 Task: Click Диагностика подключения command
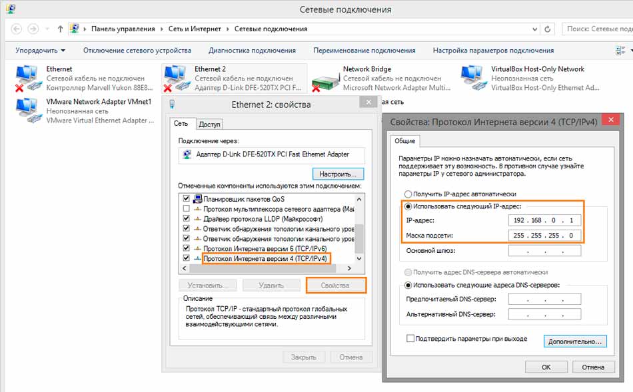coord(253,51)
